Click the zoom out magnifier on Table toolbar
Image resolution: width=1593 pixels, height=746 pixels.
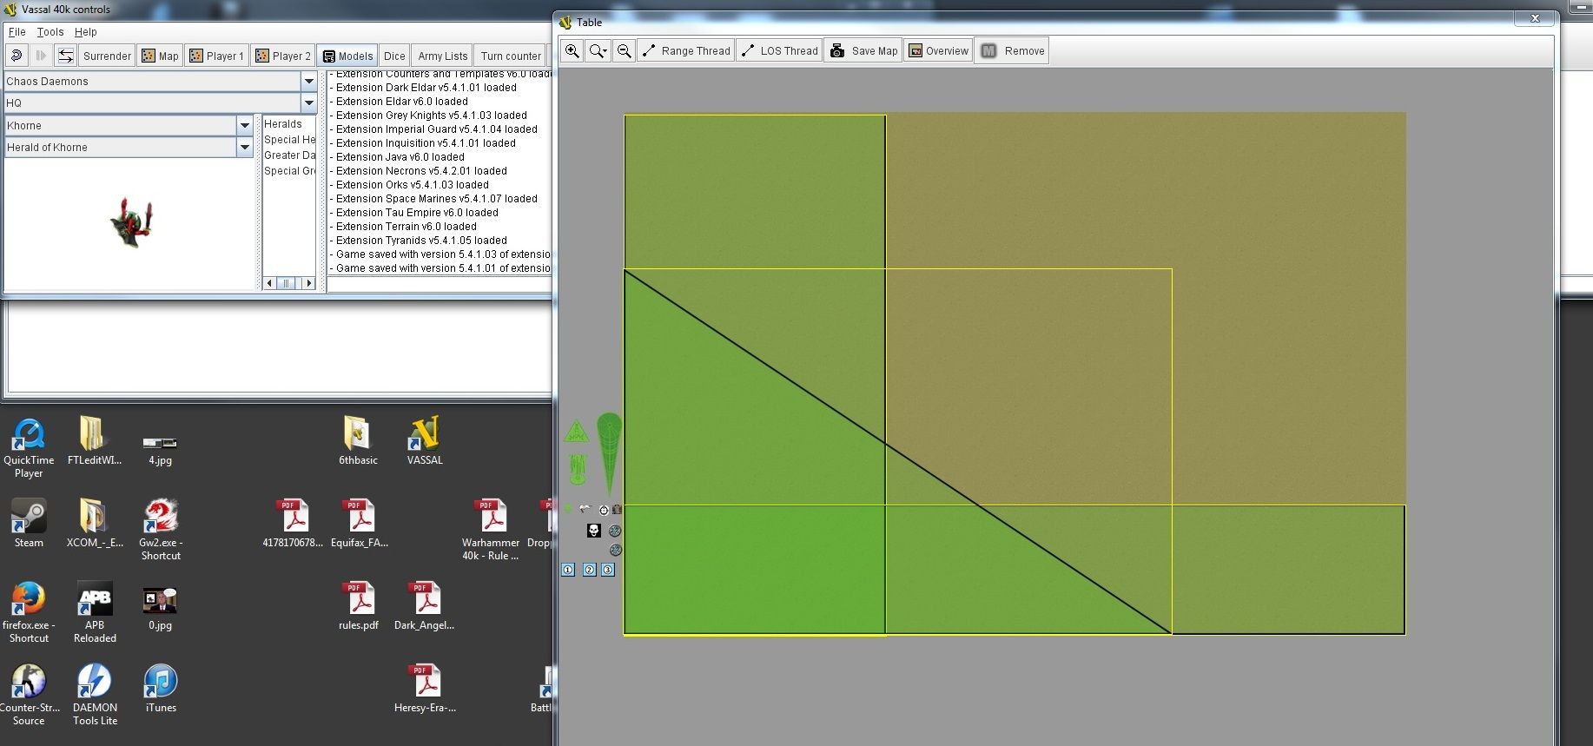coord(625,50)
